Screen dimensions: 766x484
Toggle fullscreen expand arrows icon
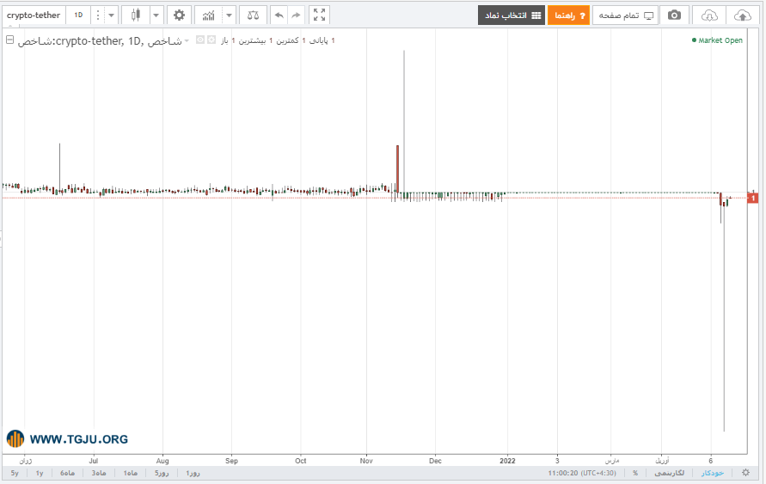[320, 15]
